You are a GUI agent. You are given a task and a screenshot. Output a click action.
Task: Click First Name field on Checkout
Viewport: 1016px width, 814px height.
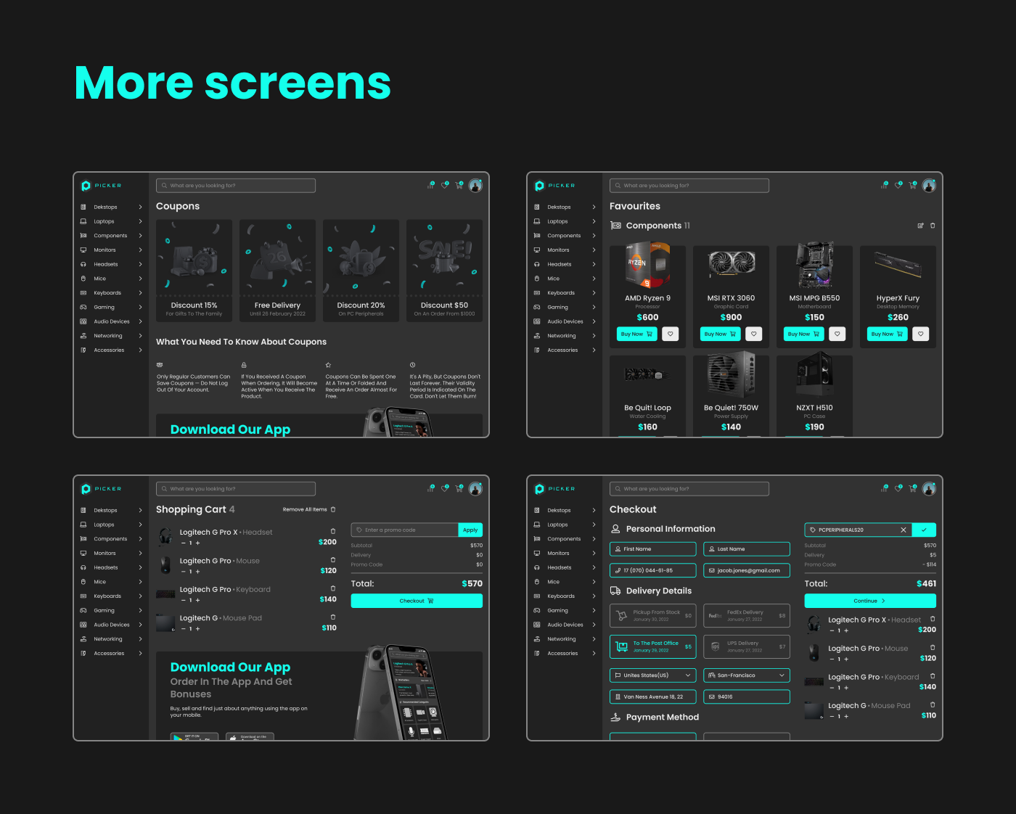(x=653, y=549)
